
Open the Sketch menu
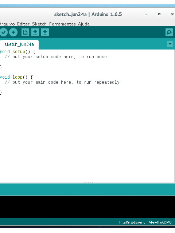(39, 24)
